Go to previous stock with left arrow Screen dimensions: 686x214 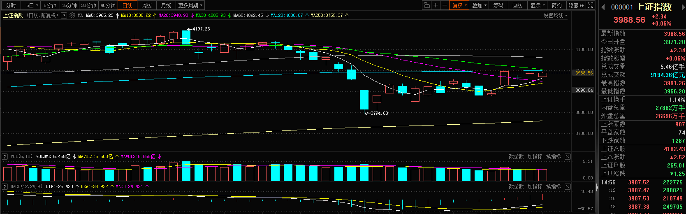603,7
